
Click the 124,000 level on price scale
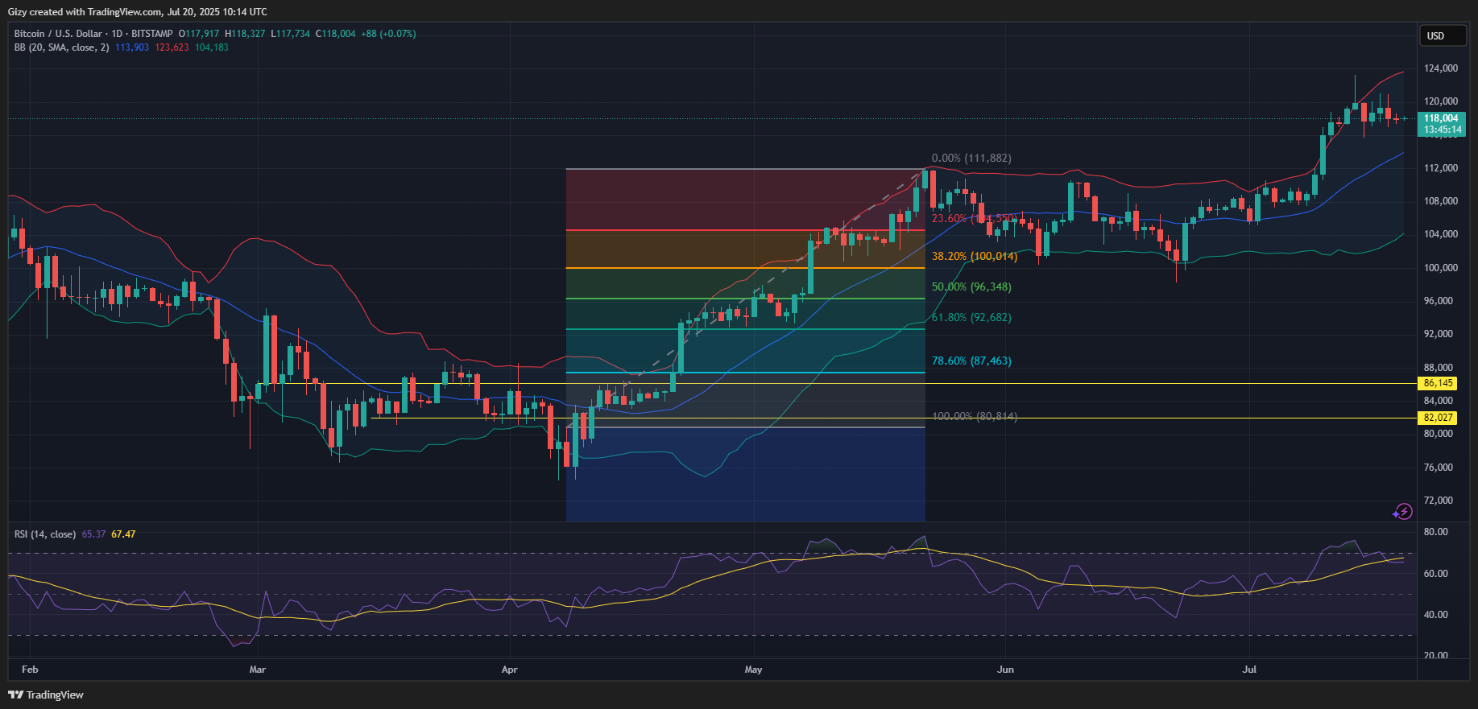click(1440, 68)
